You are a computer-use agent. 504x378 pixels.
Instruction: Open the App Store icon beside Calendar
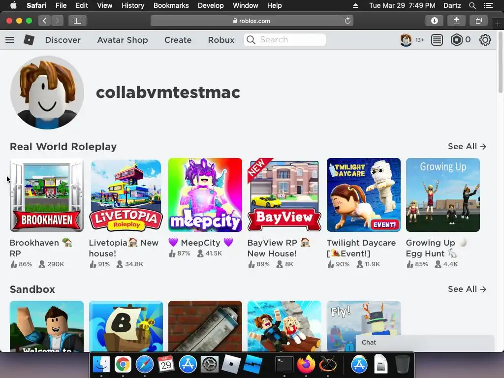tap(188, 364)
